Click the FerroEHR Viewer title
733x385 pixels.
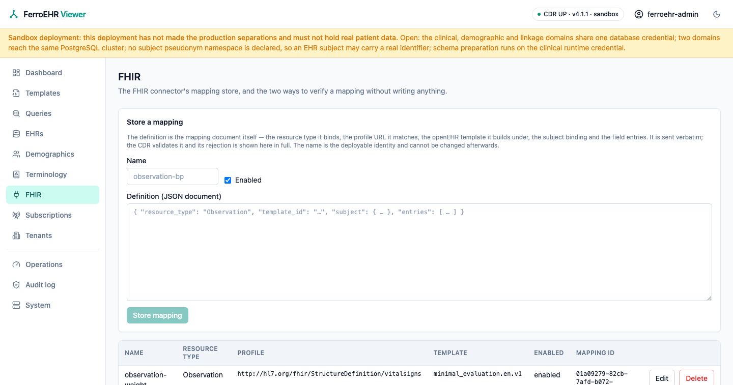pyautogui.click(x=55, y=14)
